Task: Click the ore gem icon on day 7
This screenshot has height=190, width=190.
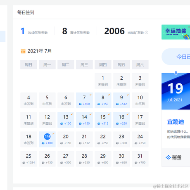Action: pyautogui.click(x=80, y=104)
